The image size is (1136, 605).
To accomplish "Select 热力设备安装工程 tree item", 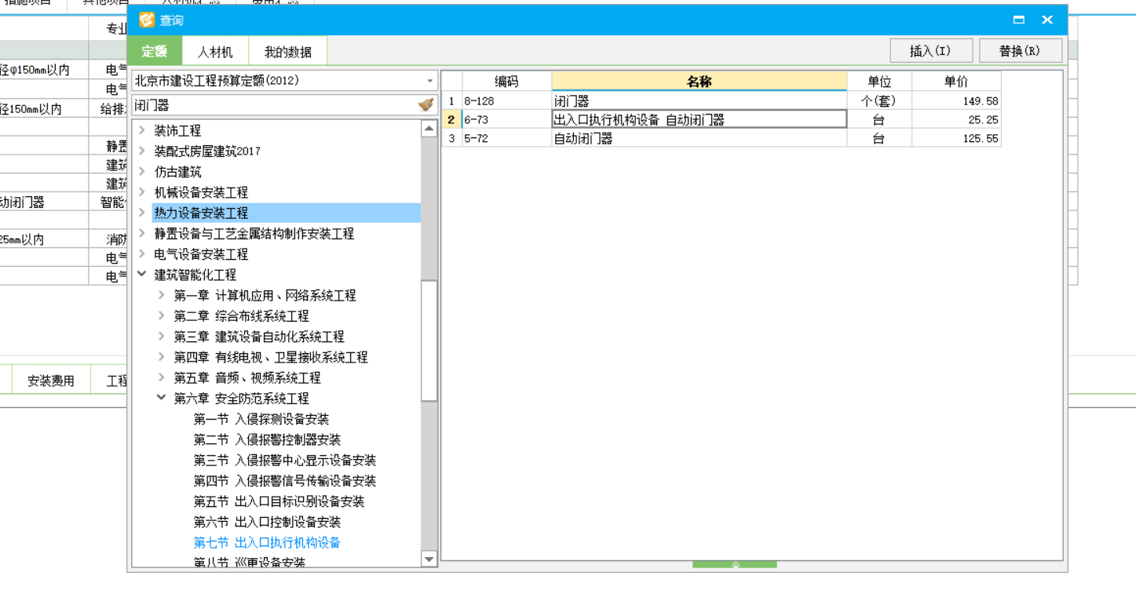I will tap(201, 213).
